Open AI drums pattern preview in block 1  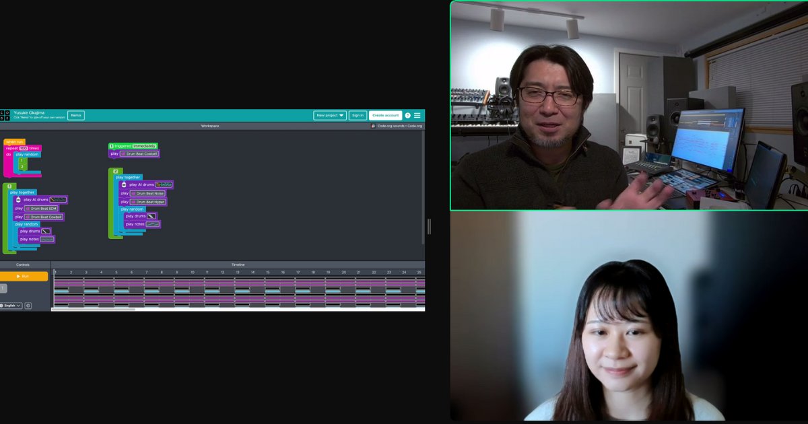pyautogui.click(x=58, y=200)
